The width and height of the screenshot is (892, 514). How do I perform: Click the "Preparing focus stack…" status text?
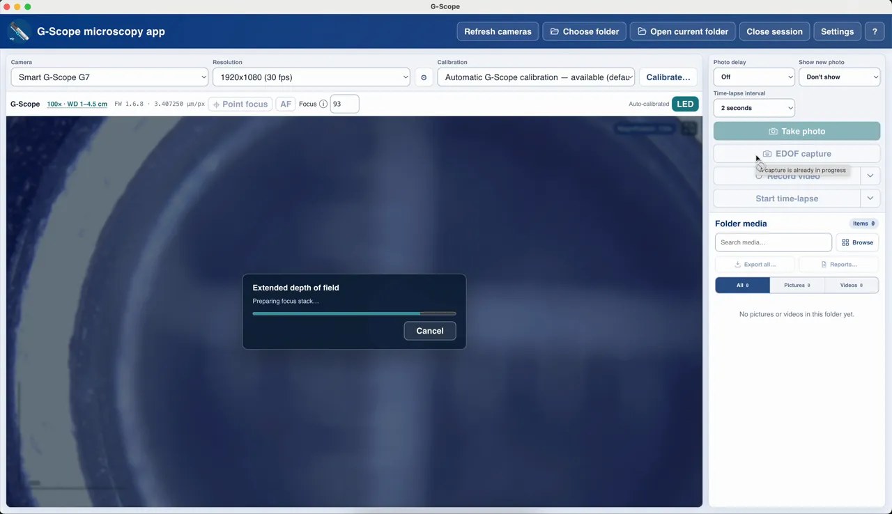coord(286,301)
